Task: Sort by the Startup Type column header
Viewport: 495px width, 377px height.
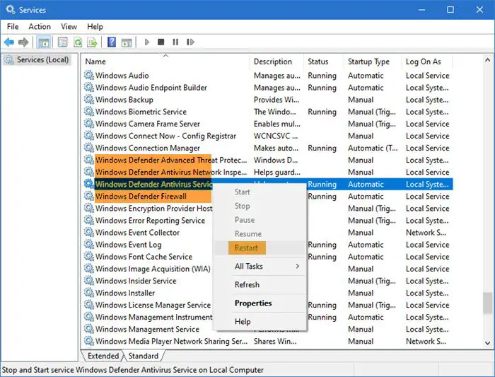Action: tap(373, 62)
